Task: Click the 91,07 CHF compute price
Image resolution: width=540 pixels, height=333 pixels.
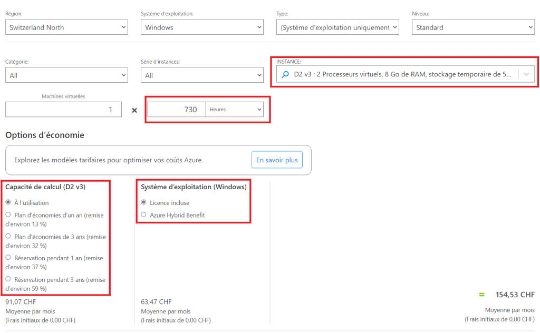Action: click(21, 302)
